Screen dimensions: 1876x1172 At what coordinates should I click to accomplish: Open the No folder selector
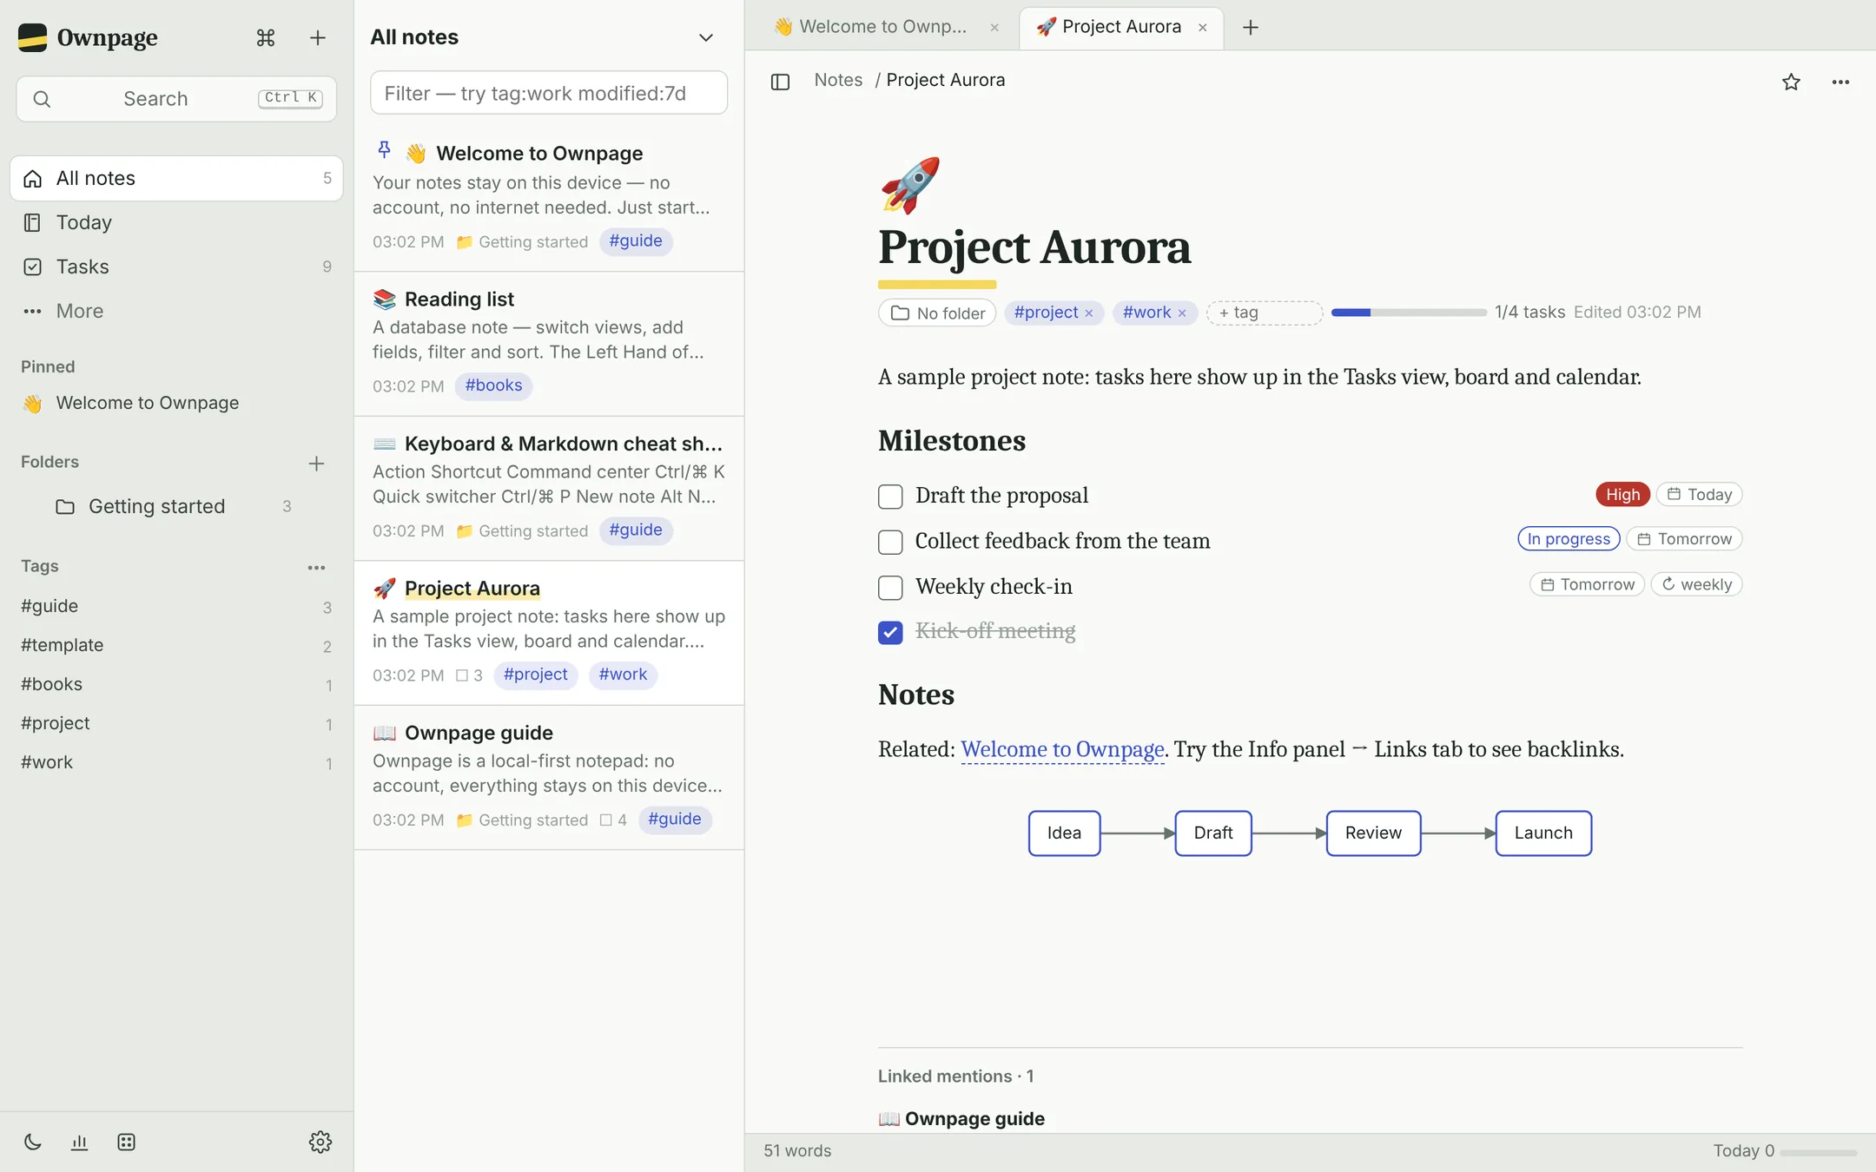pyautogui.click(x=937, y=313)
